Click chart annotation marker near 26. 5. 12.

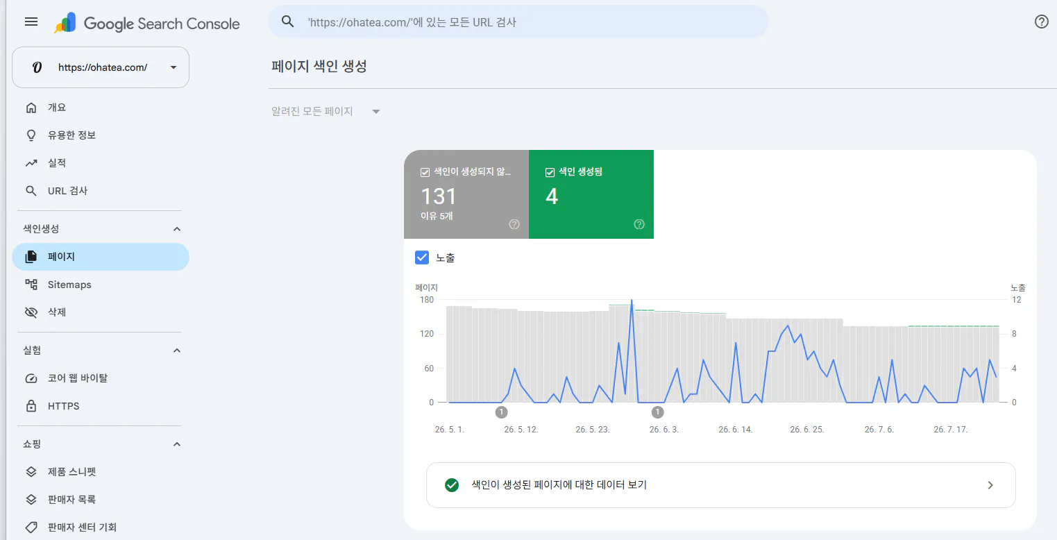[x=502, y=412]
